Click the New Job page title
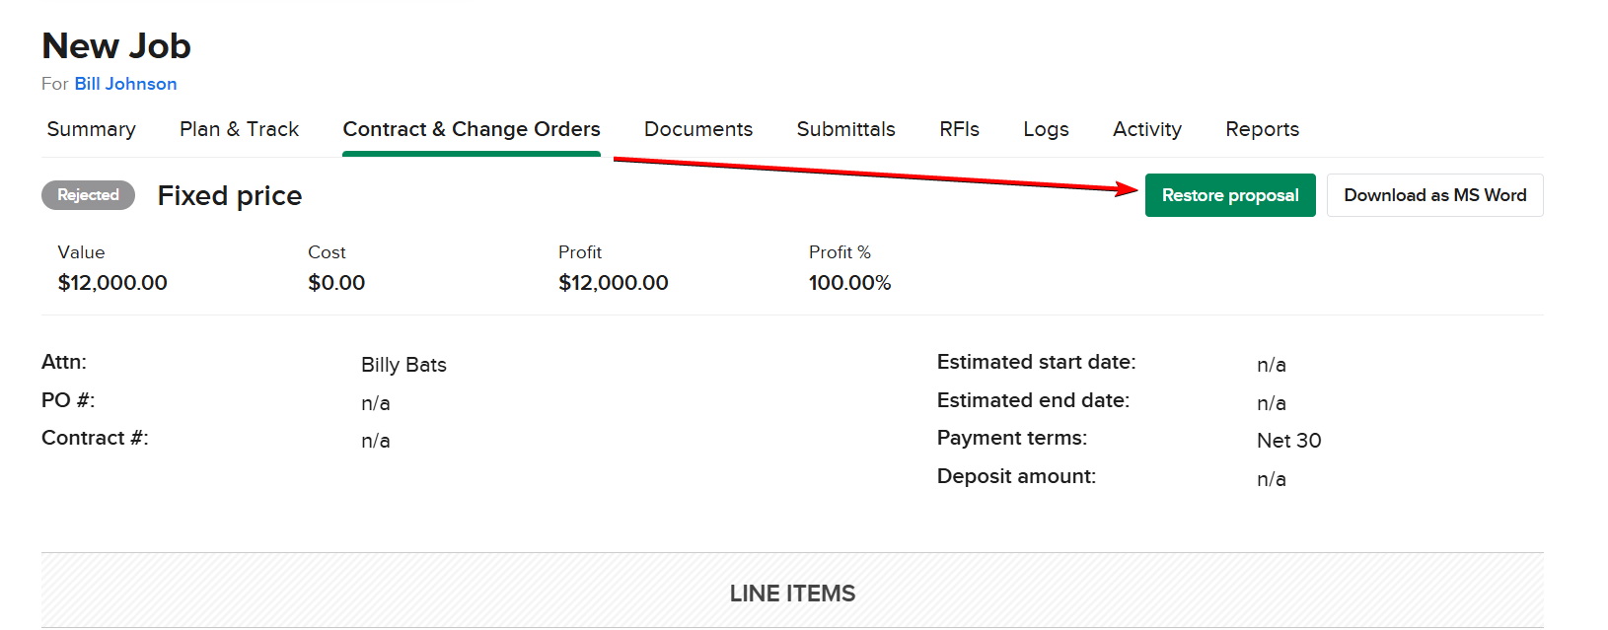The image size is (1608, 630). [116, 46]
